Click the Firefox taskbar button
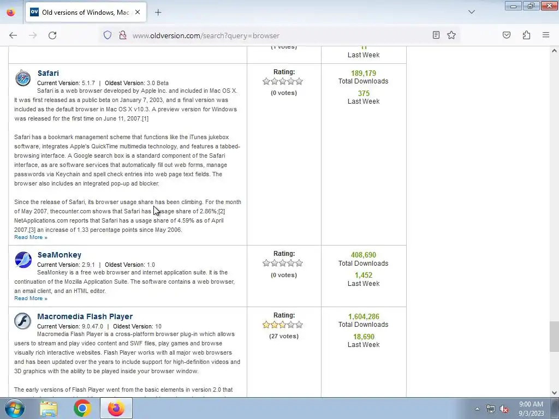This screenshot has width=559, height=419. click(x=116, y=408)
